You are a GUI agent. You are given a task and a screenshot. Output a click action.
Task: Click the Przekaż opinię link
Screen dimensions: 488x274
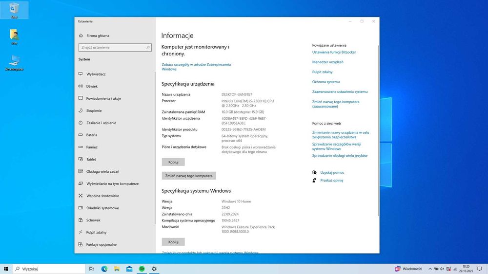331,180
